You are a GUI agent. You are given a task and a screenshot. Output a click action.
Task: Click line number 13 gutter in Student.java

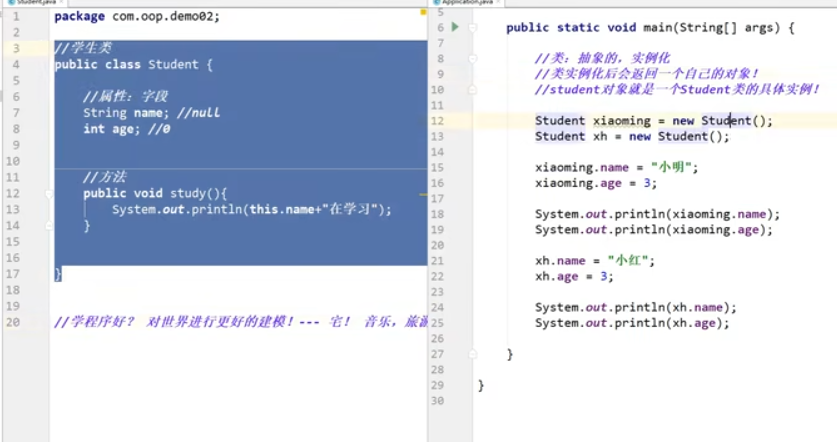[x=13, y=210]
